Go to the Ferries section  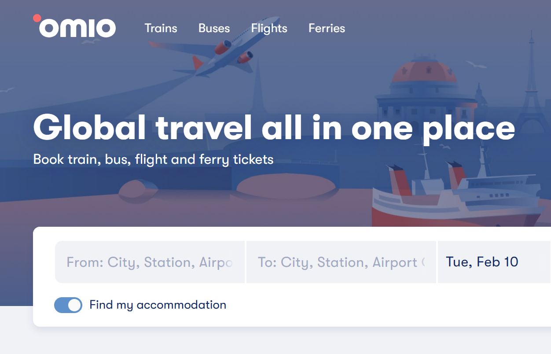327,28
